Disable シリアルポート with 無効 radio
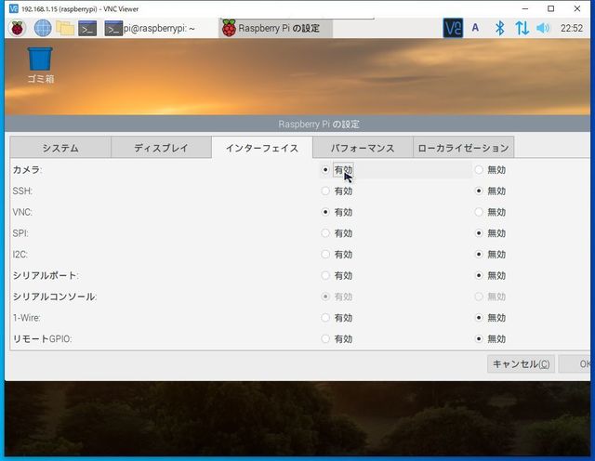 click(479, 275)
